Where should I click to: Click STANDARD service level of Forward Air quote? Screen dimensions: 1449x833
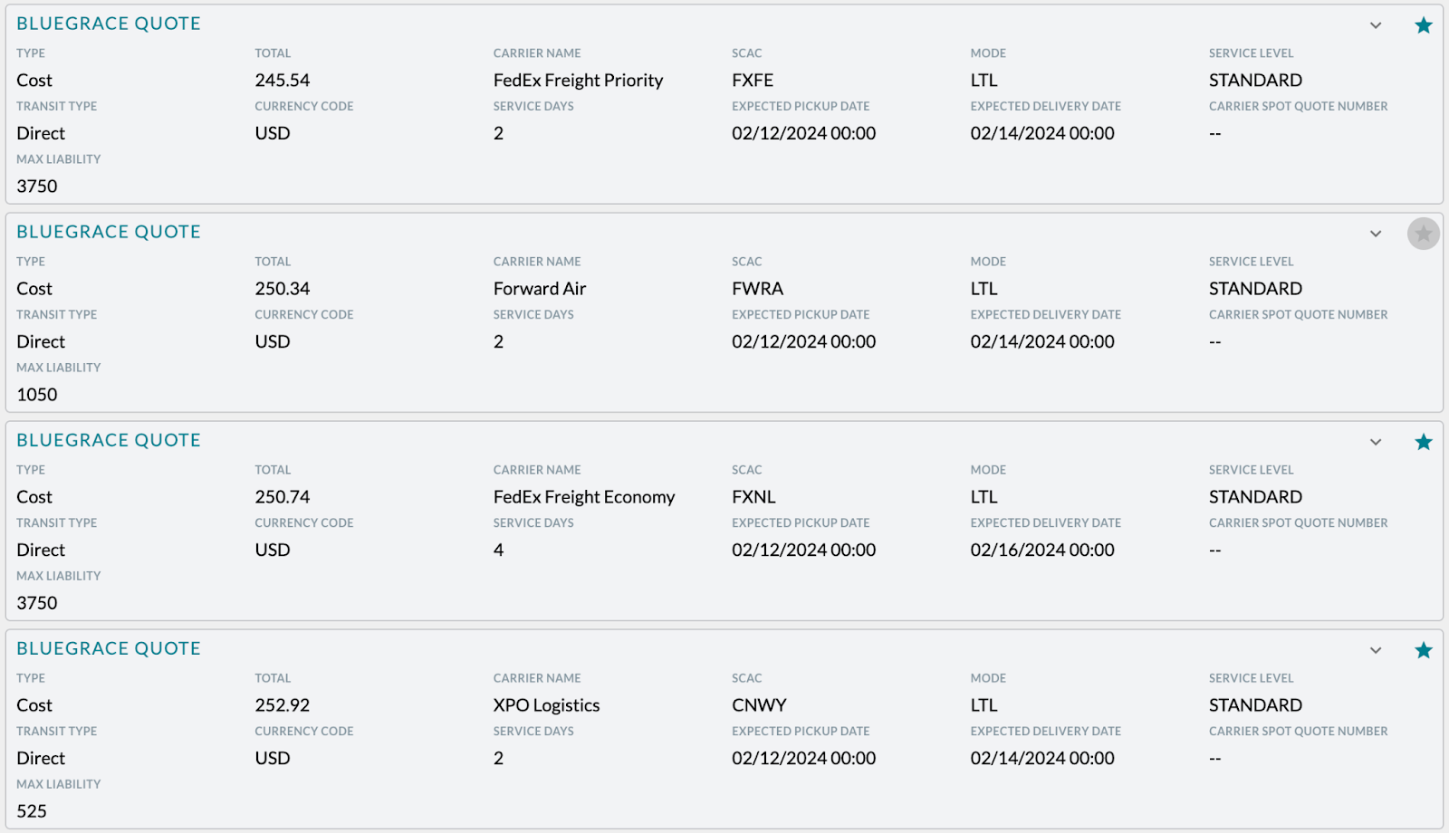click(x=1255, y=289)
